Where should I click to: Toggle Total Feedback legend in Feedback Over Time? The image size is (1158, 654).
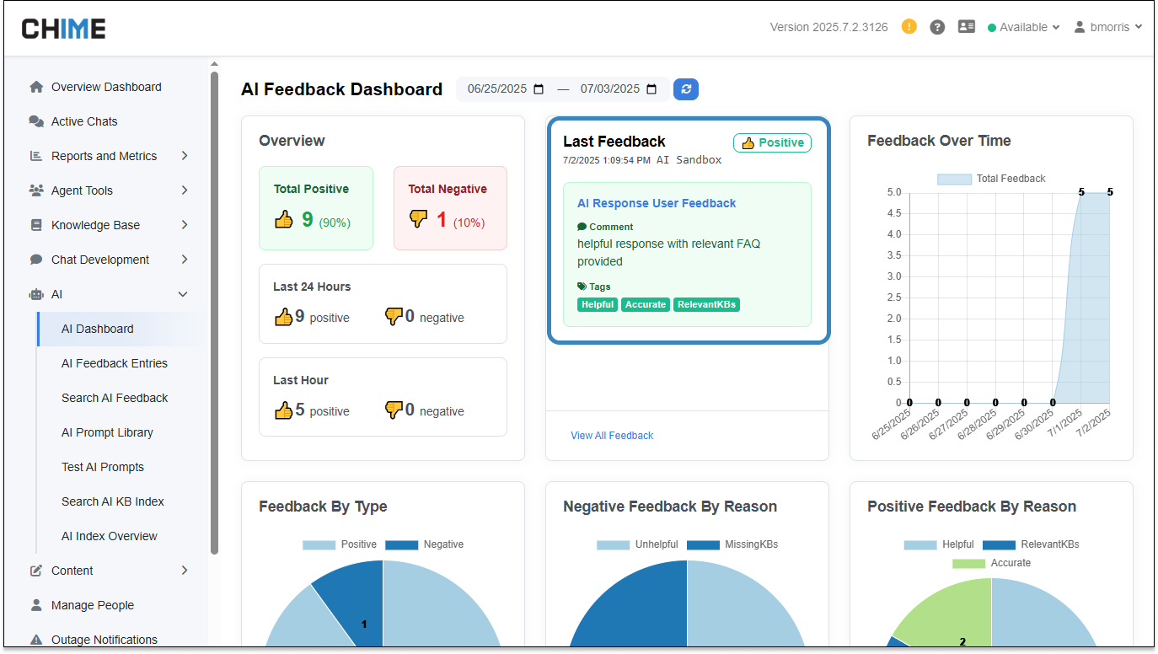(991, 179)
